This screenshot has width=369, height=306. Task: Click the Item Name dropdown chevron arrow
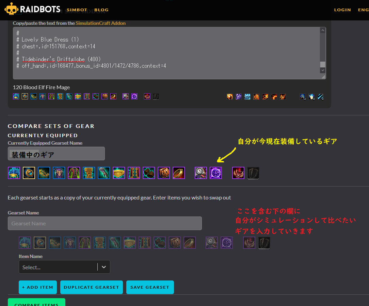104,267
